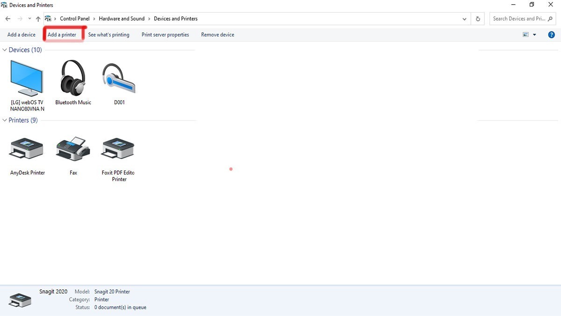
Task: Click the Back navigation arrow
Action: (x=8, y=19)
